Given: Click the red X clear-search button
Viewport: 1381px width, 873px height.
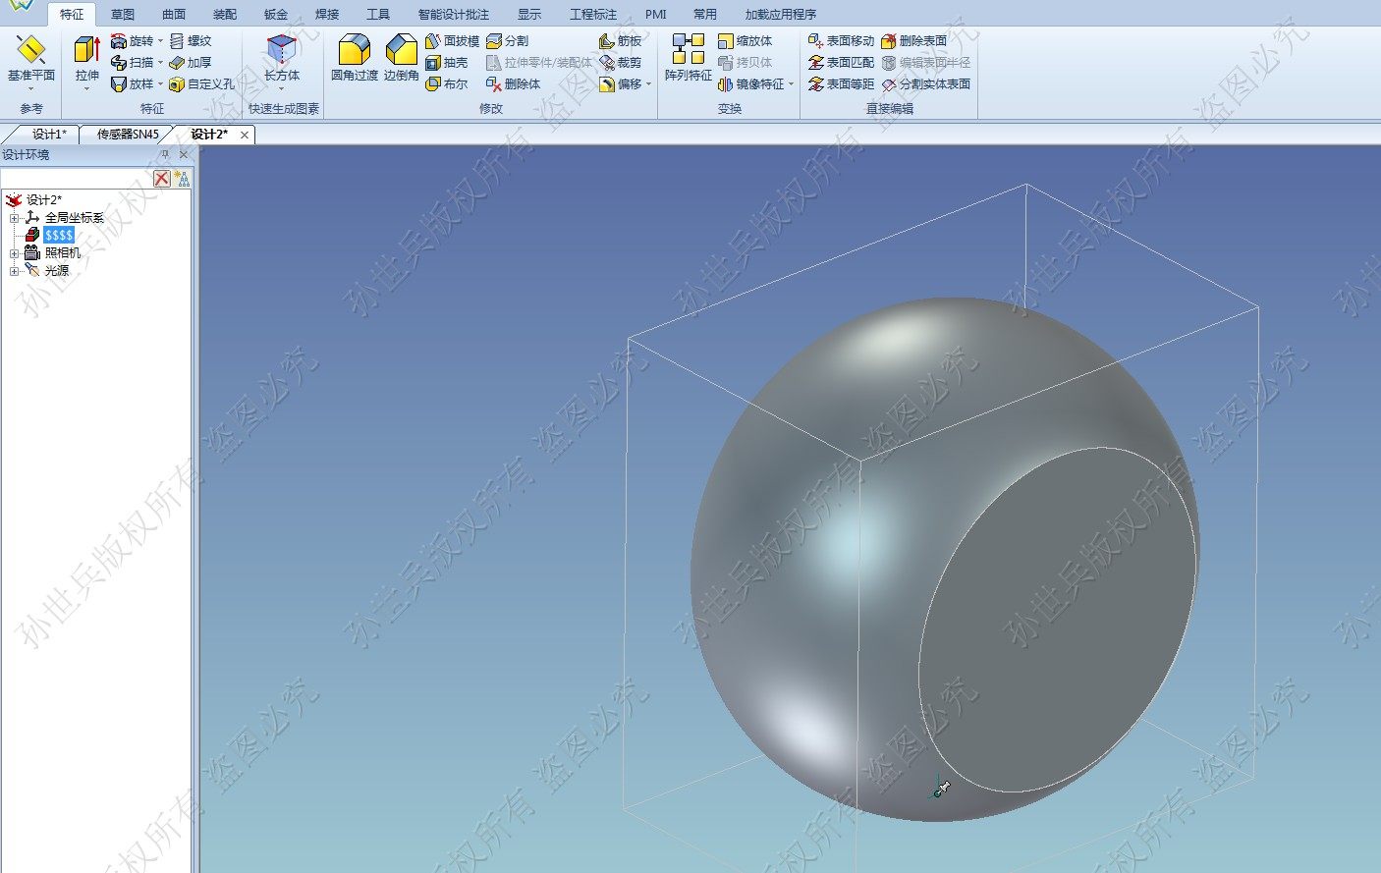Looking at the screenshot, I should pos(162,178).
